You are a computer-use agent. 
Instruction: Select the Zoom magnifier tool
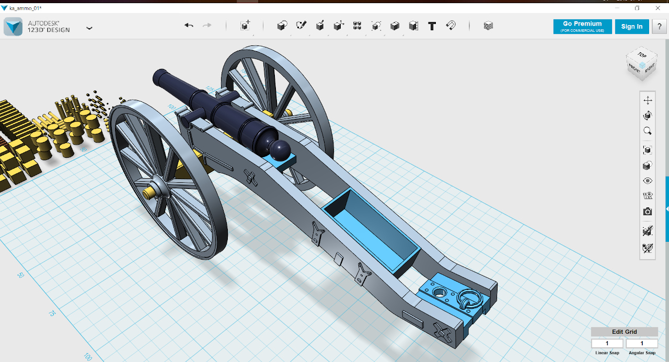pyautogui.click(x=648, y=131)
